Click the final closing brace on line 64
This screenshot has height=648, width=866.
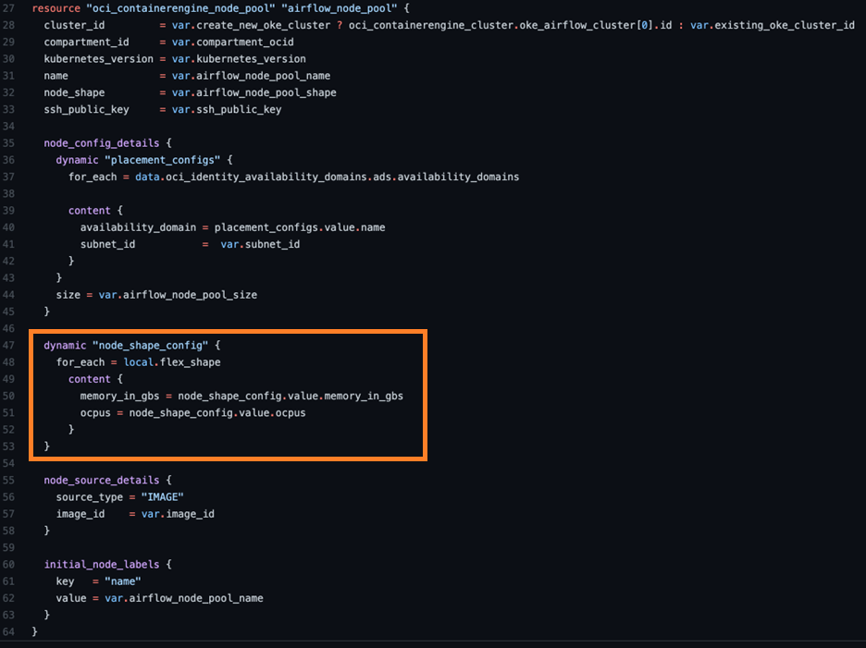coord(34,631)
